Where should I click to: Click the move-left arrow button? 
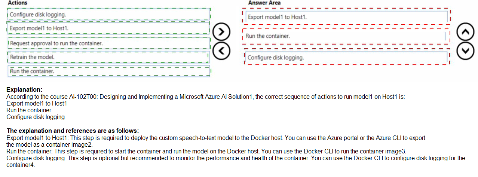coord(221,50)
